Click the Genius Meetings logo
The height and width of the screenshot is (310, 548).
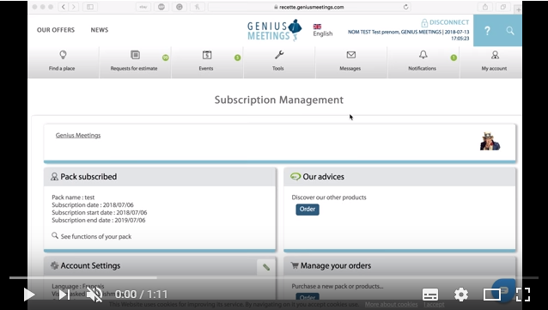point(274,30)
